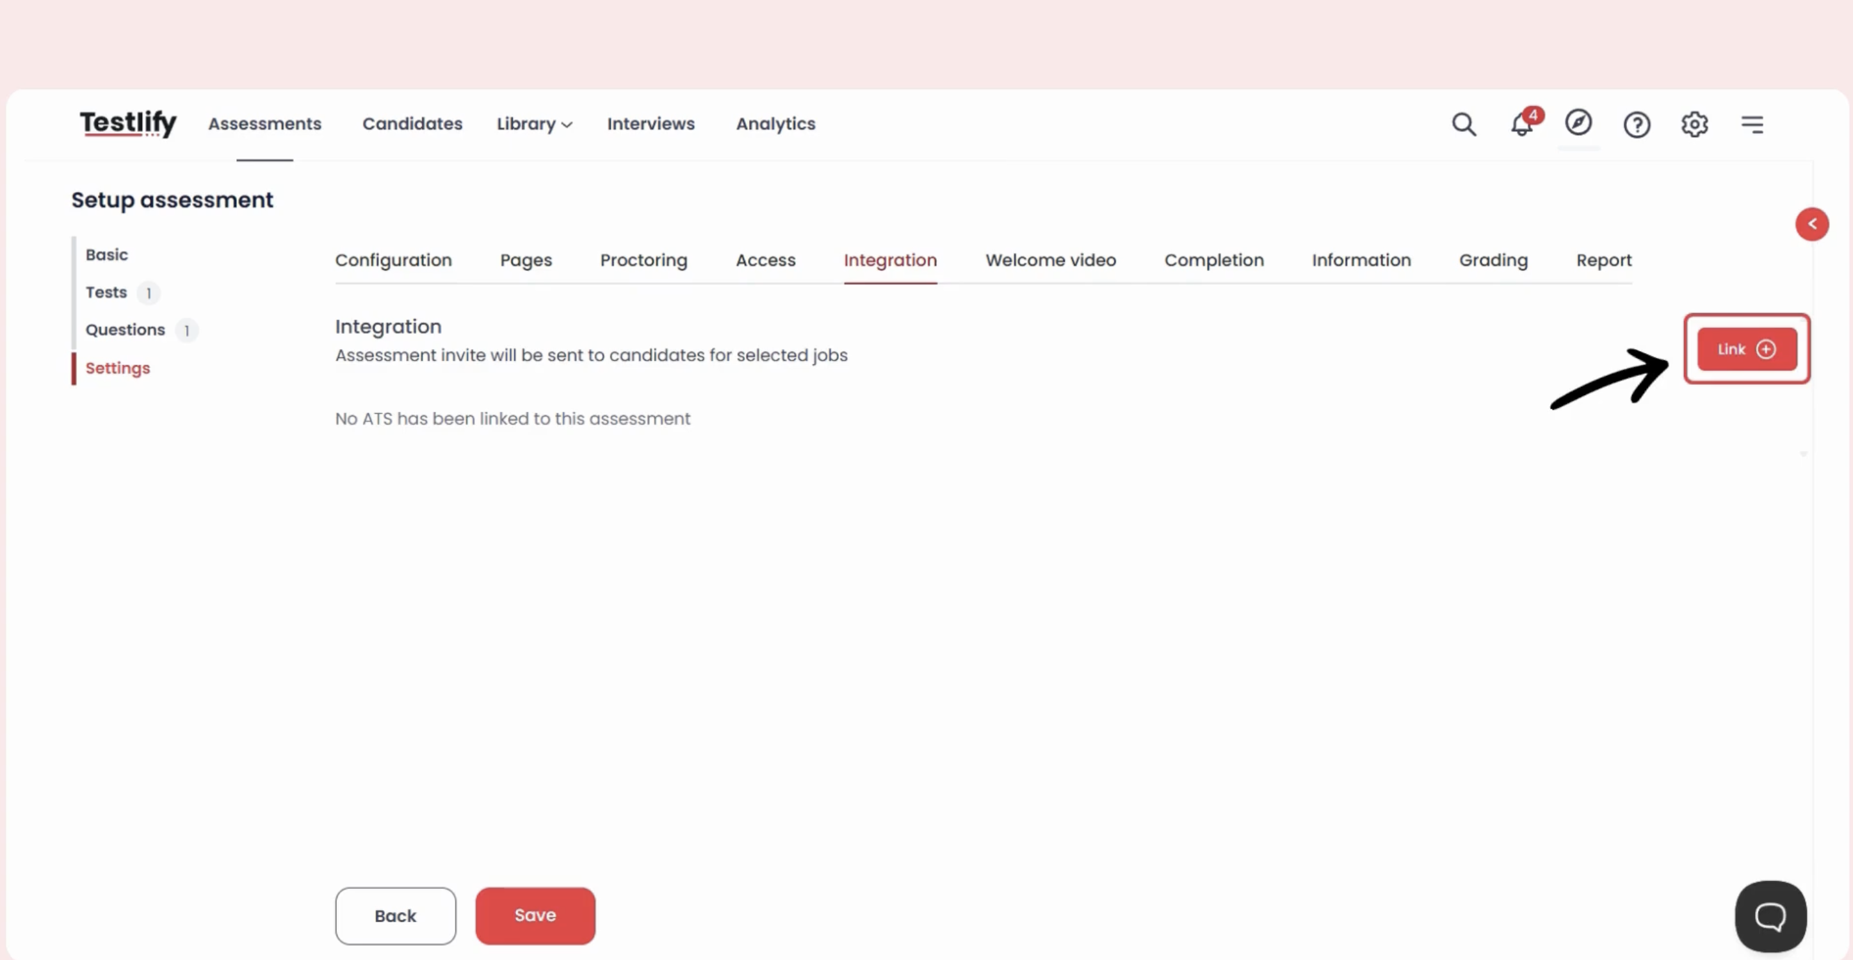
Task: Open the help question mark icon
Action: coord(1637,124)
